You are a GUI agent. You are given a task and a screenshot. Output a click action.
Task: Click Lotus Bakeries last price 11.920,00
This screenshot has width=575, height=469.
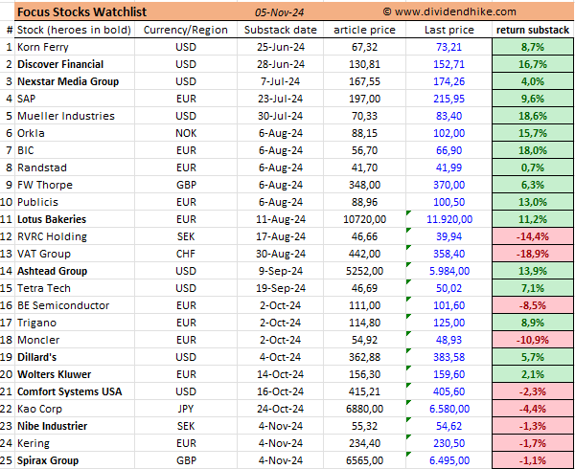pyautogui.click(x=449, y=219)
